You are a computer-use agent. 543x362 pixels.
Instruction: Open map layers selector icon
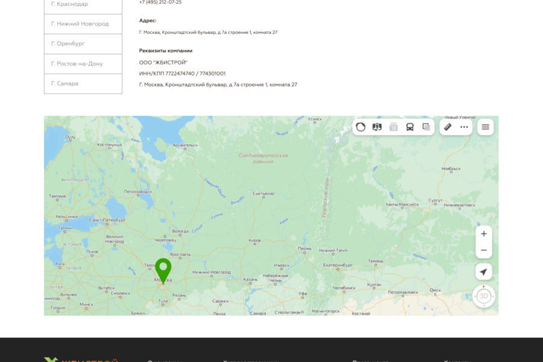click(426, 127)
